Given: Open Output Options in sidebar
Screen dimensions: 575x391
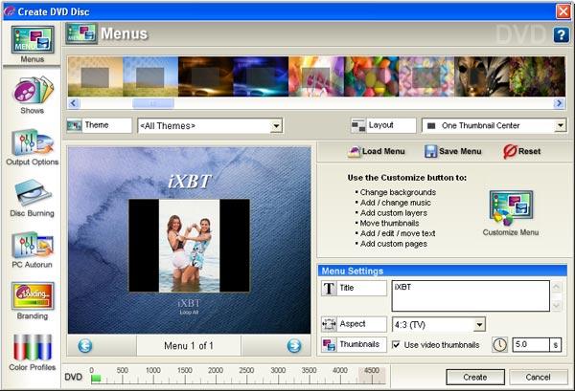Looking at the screenshot, I should pos(33,147).
